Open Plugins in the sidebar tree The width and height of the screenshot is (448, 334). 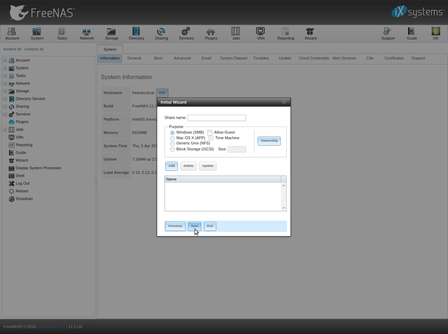22,121
